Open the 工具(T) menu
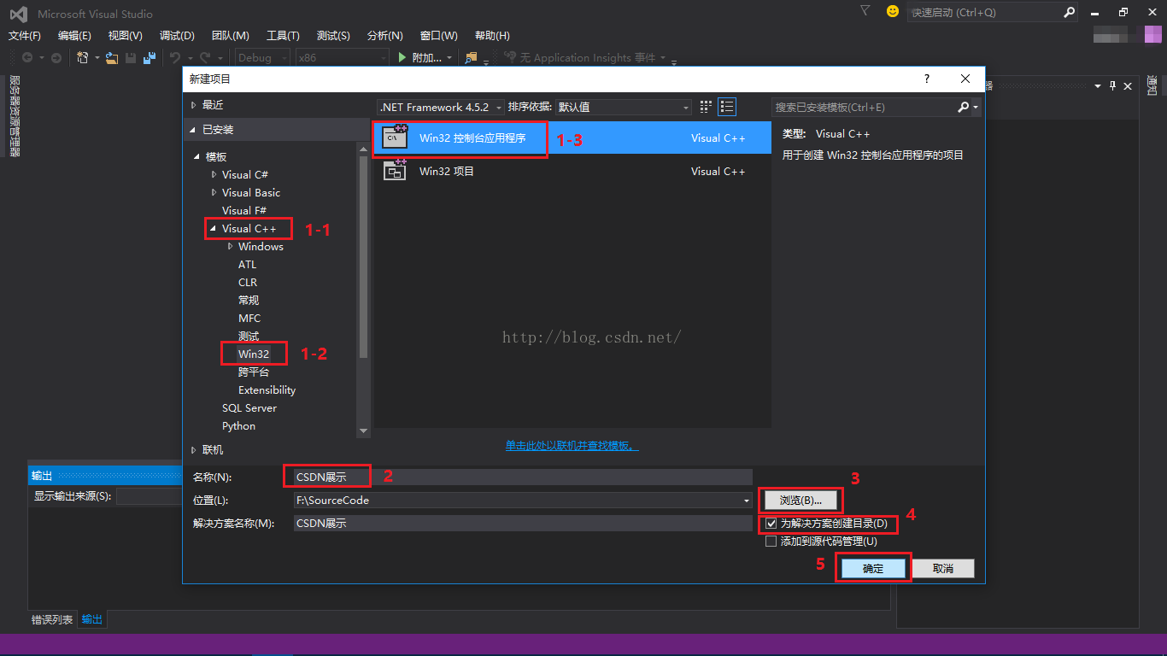This screenshot has height=656, width=1167. [283, 35]
